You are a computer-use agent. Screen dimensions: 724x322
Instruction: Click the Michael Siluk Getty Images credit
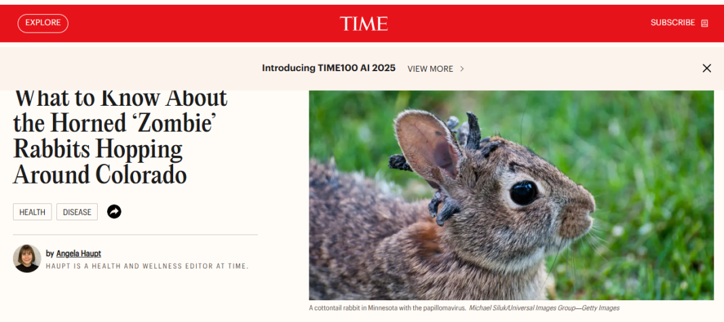[x=544, y=308]
